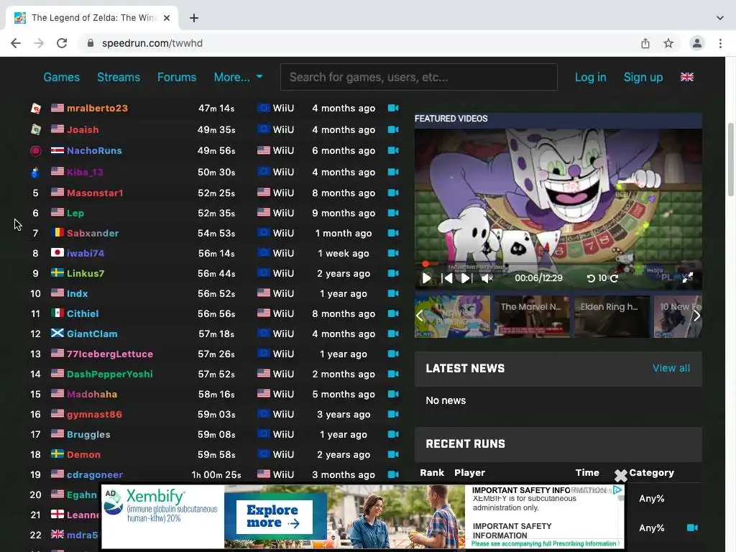
Task: Expand featured video to fullscreen
Action: pyautogui.click(x=688, y=278)
